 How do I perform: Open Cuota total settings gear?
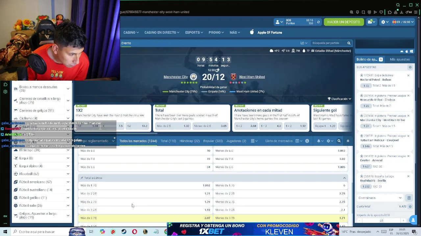(x=410, y=206)
